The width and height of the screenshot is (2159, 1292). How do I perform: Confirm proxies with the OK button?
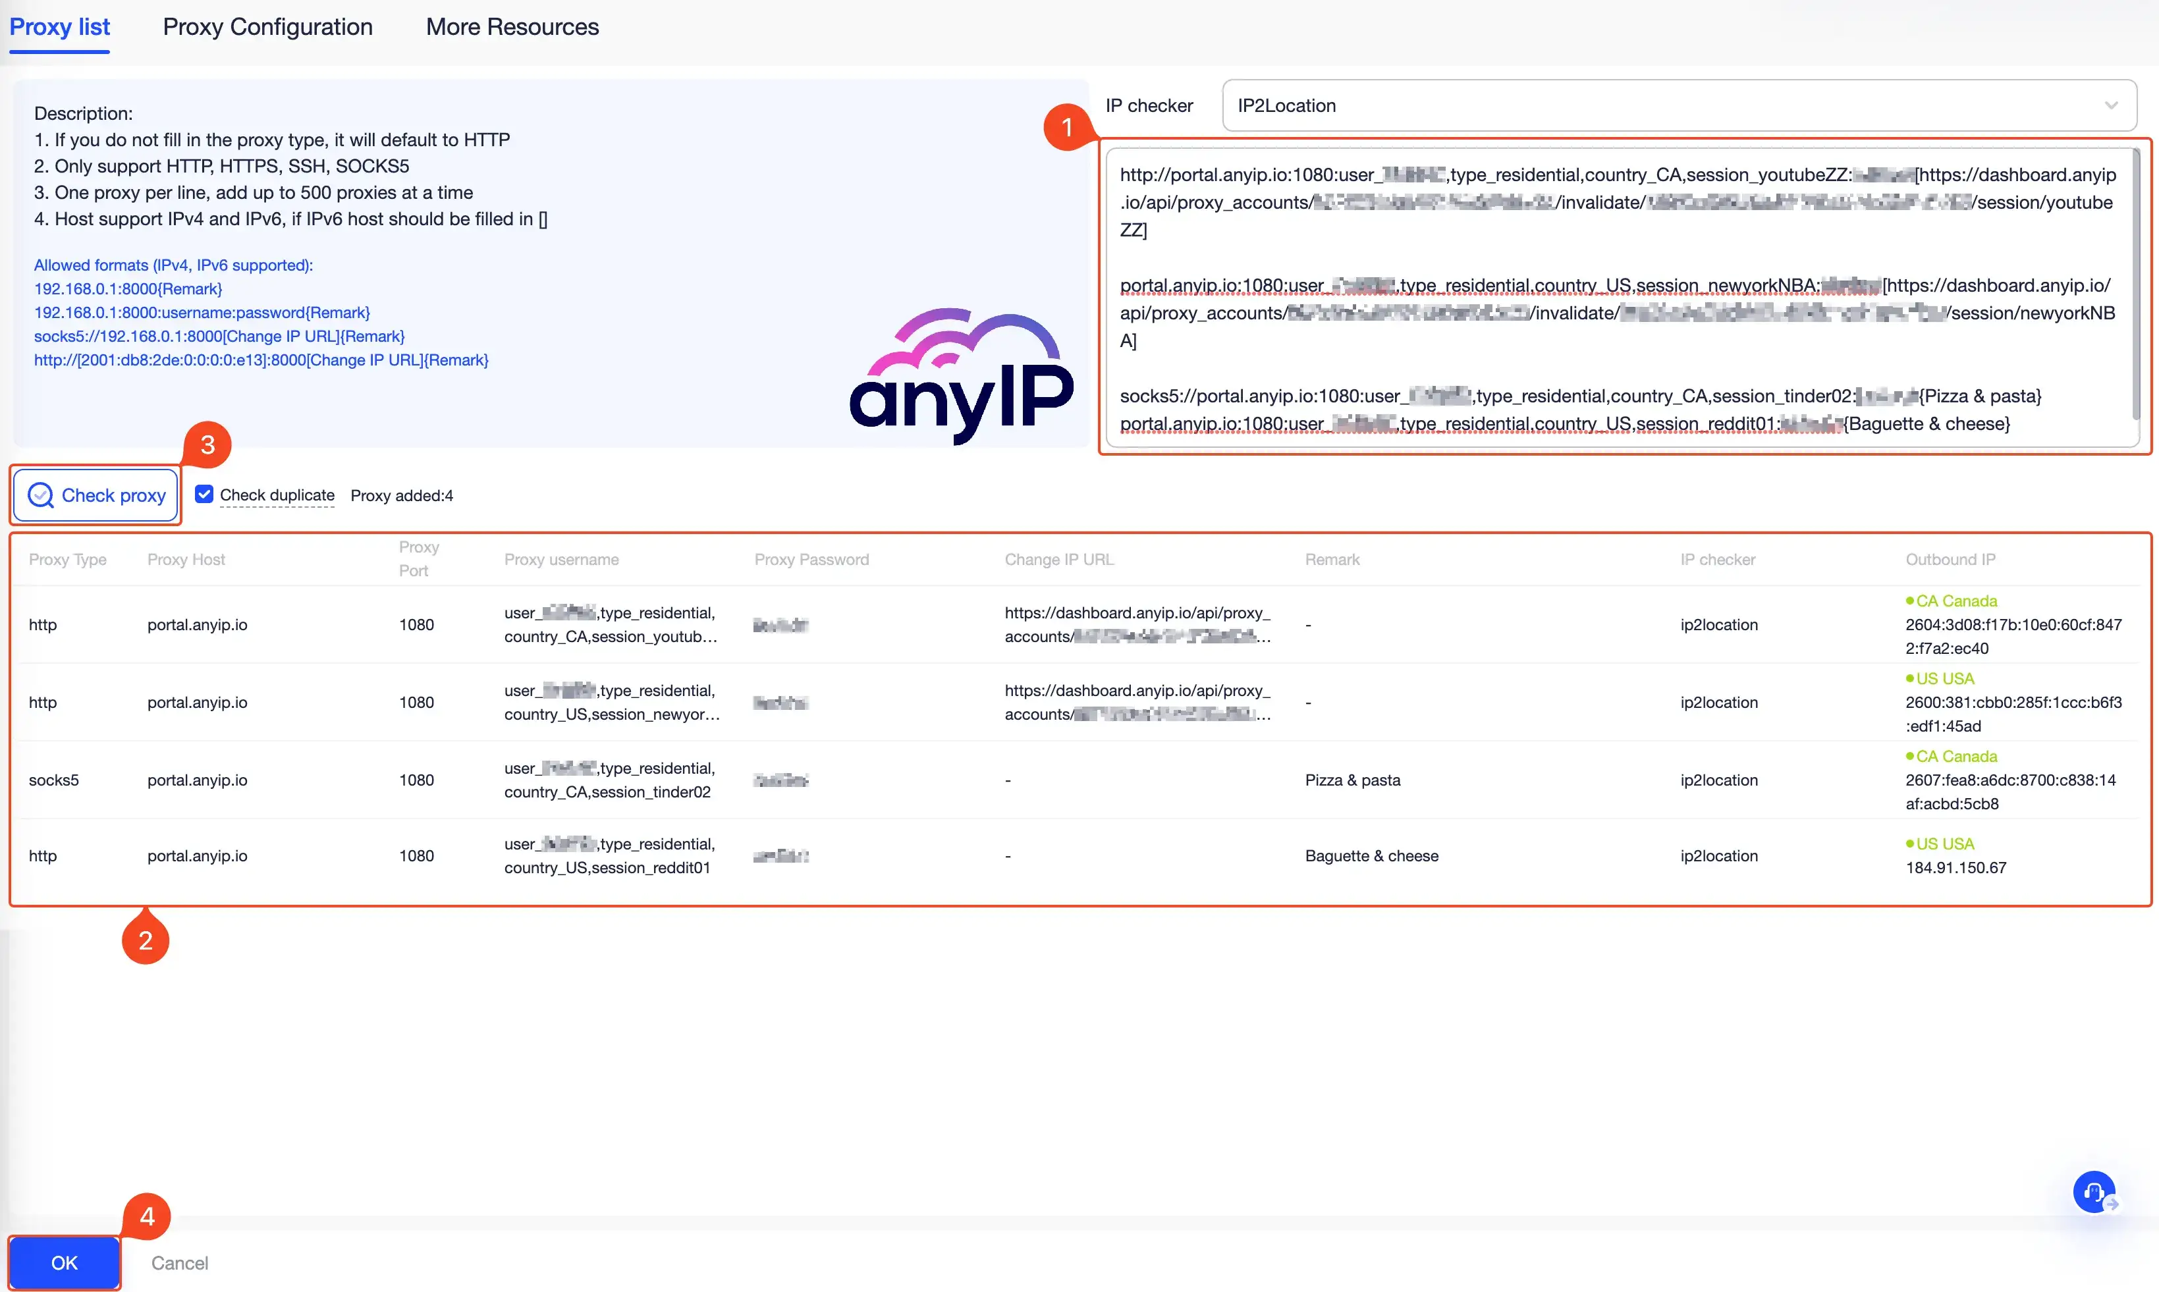point(63,1262)
